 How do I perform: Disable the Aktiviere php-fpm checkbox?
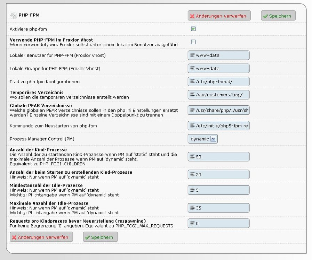tap(193, 29)
